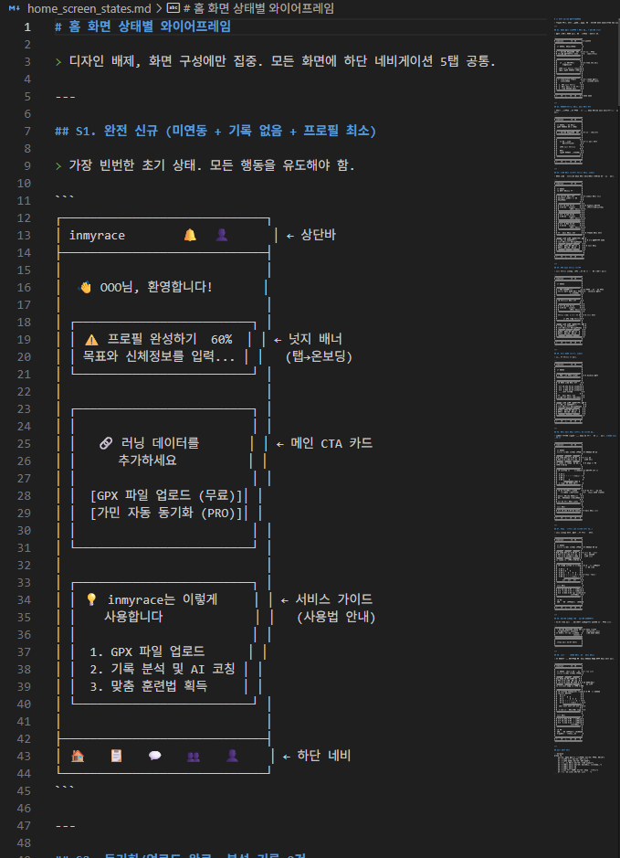Click the profile silhouette emoji next to the bell
The image size is (620, 858).
pyautogui.click(x=221, y=235)
